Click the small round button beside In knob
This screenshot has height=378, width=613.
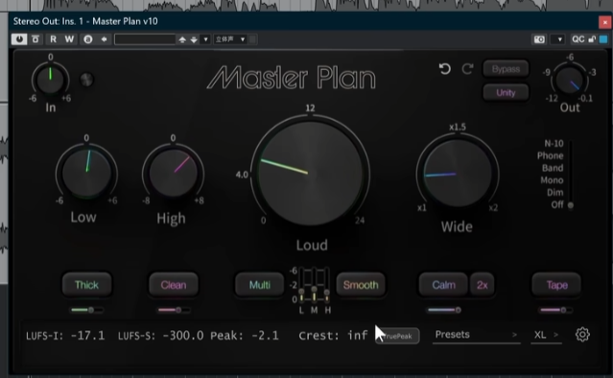(86, 80)
